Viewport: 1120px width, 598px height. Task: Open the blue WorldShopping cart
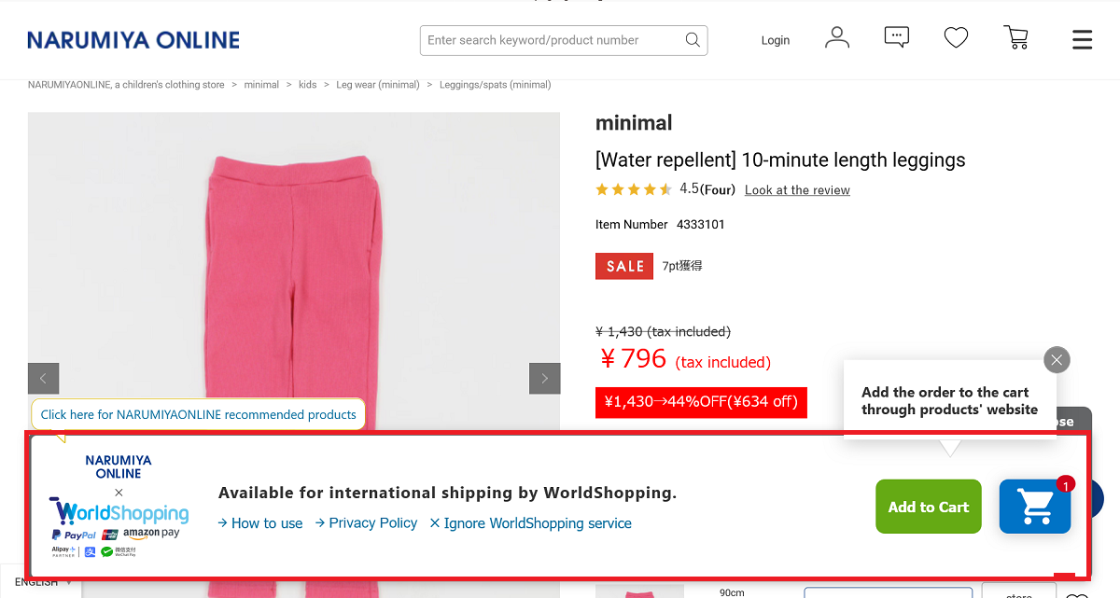pyautogui.click(x=1034, y=507)
